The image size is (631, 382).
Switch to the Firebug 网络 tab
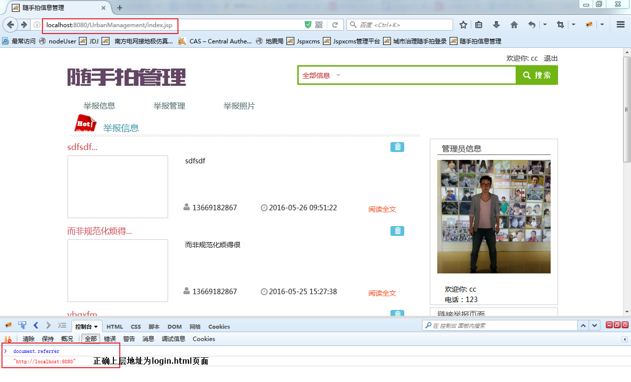[x=195, y=327]
